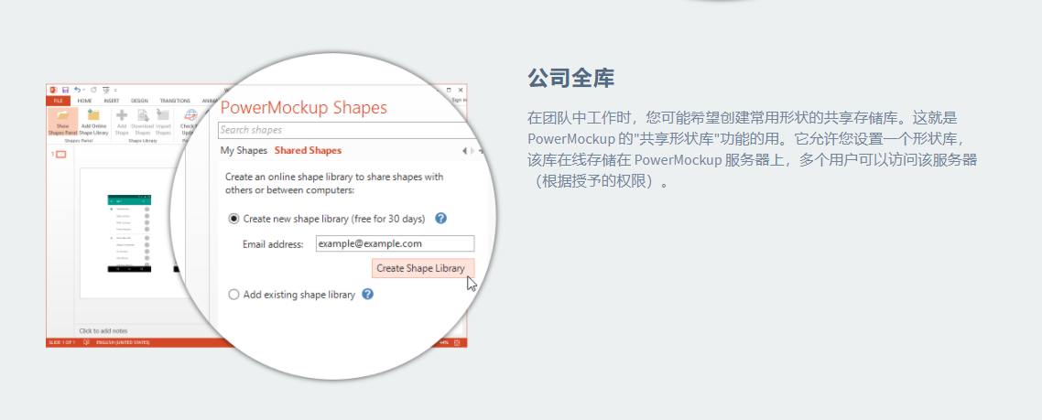Screen dimensions: 1042x420
Task: Click the Download Shapes ribbon icon
Action: tap(143, 115)
